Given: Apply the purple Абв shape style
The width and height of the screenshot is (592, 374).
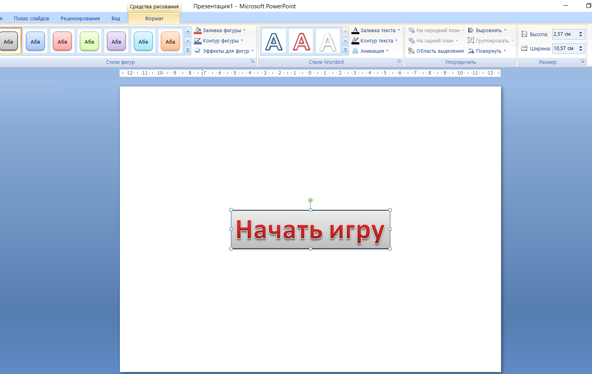Looking at the screenshot, I should tap(116, 41).
